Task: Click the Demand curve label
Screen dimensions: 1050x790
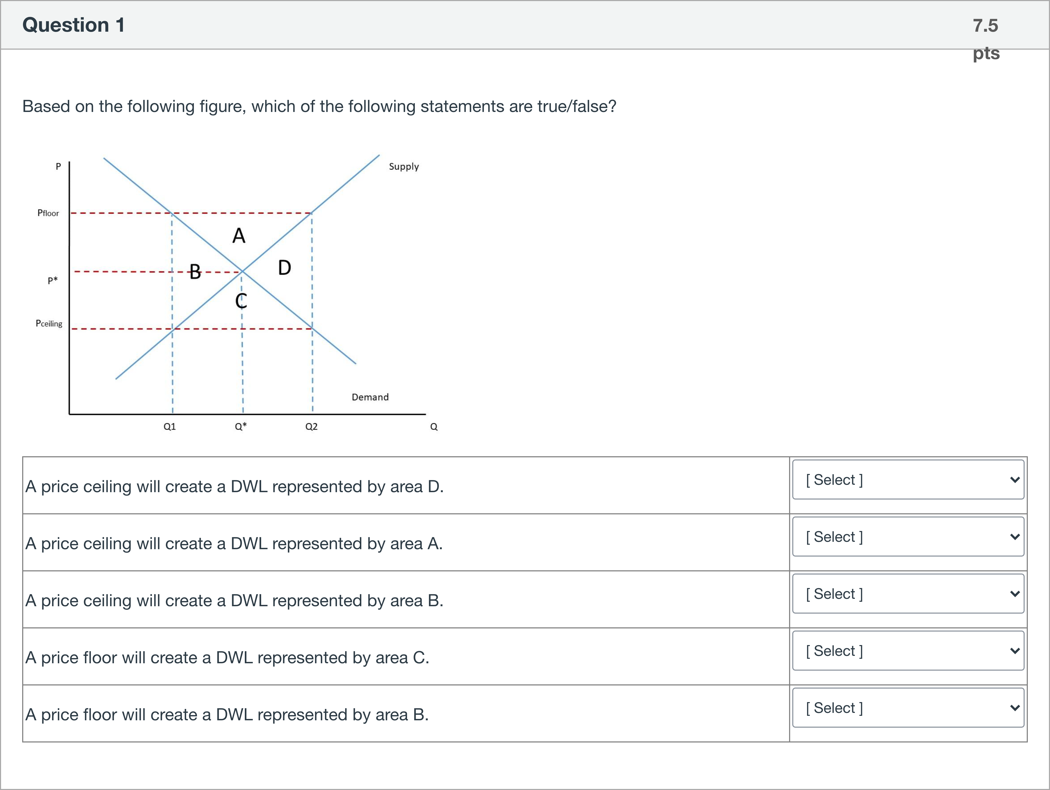Action: click(x=370, y=397)
